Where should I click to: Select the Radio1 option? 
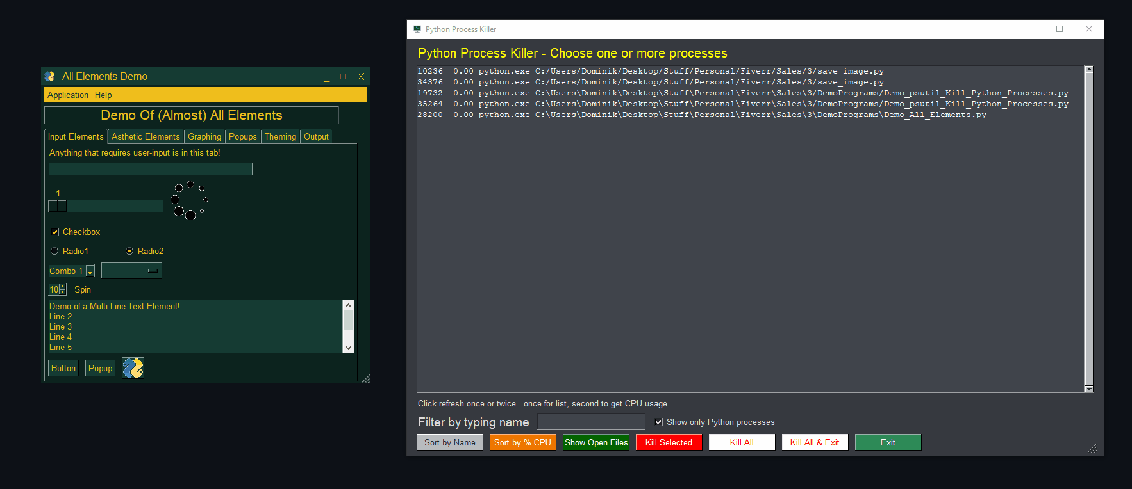55,252
